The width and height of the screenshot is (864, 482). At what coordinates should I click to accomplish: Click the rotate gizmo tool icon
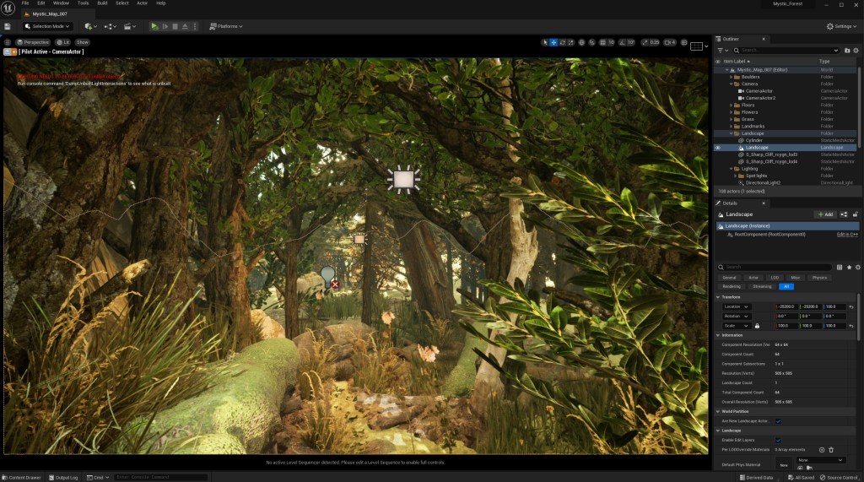[x=563, y=42]
